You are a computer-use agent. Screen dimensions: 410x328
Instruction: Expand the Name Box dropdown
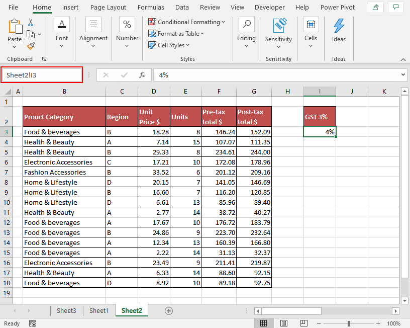click(76, 74)
